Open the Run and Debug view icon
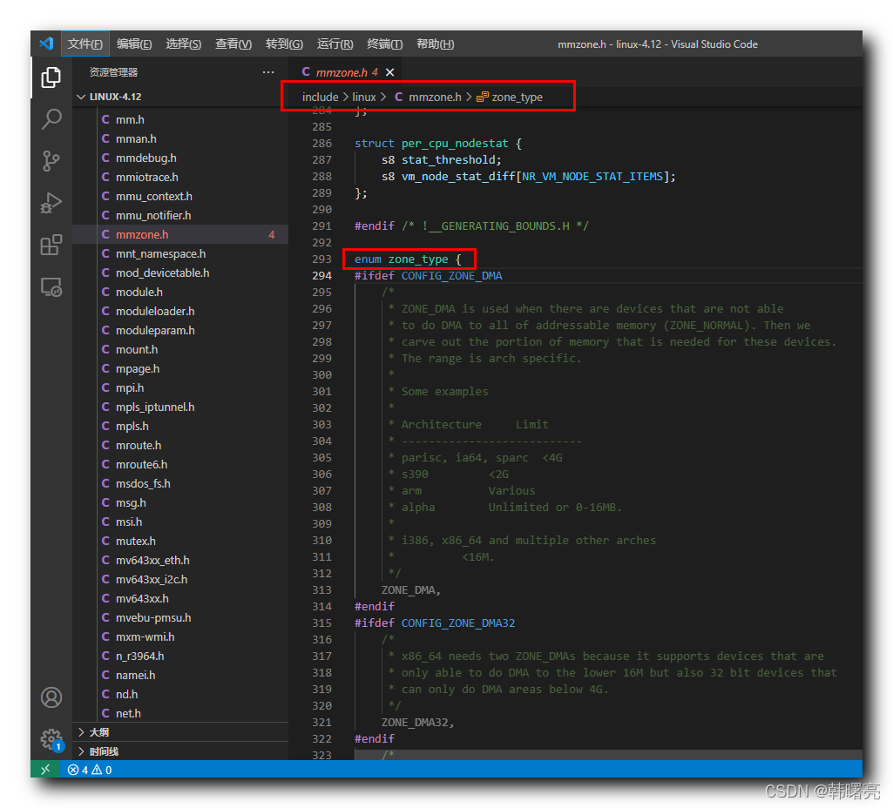Screen dimensions: 893x808 pyautogui.click(x=51, y=203)
